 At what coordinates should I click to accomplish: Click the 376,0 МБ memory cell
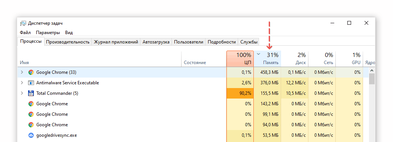268,83
